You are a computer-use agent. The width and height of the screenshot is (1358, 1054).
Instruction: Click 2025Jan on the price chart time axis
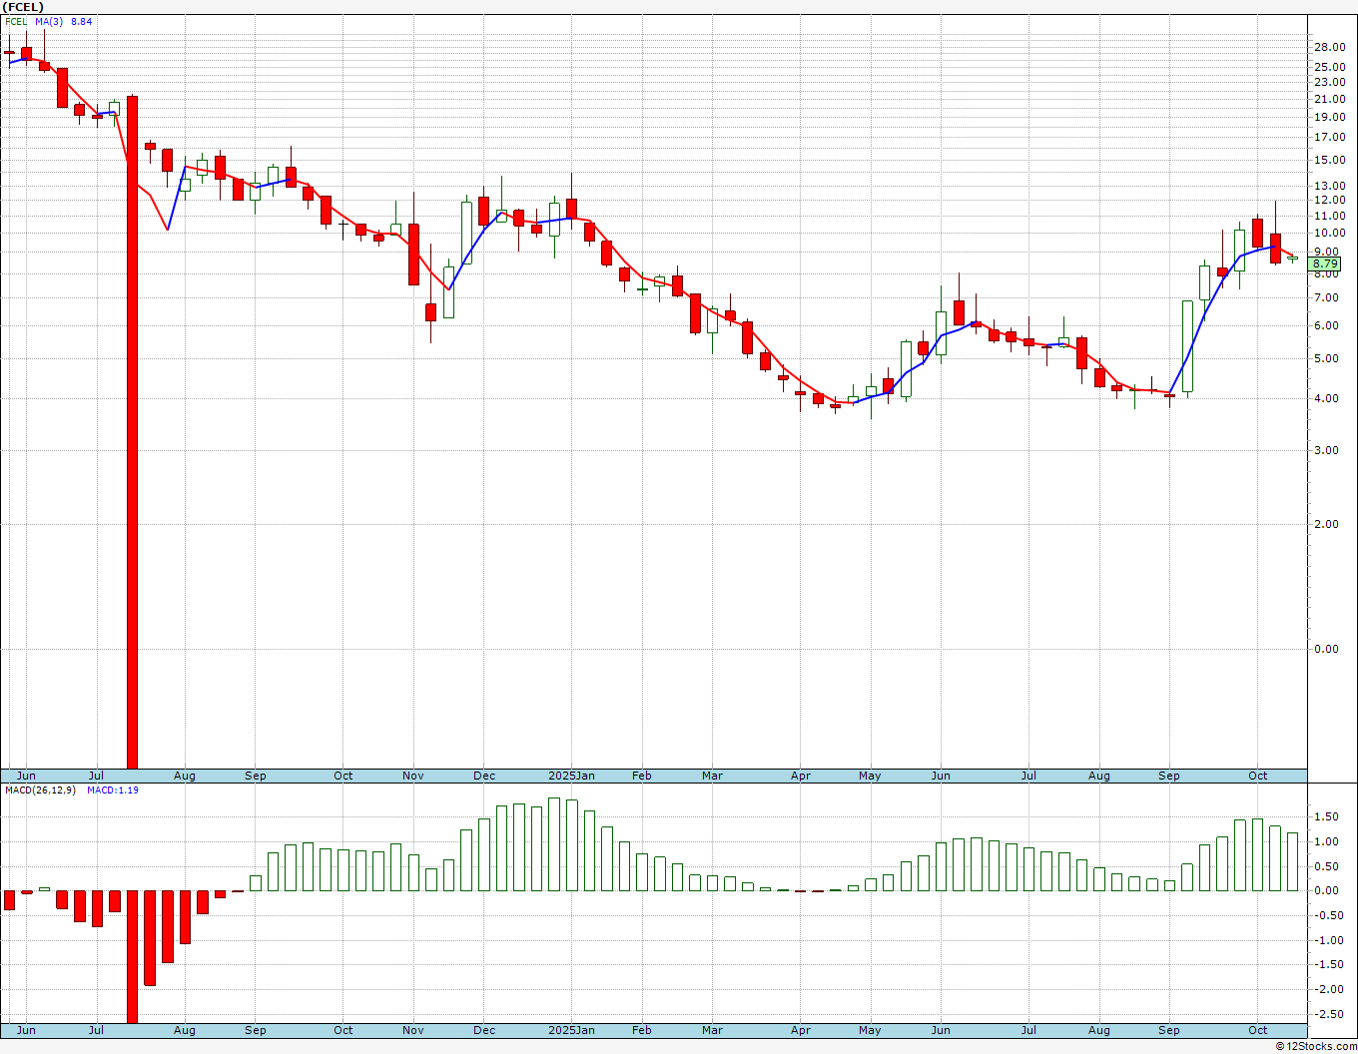tap(572, 776)
